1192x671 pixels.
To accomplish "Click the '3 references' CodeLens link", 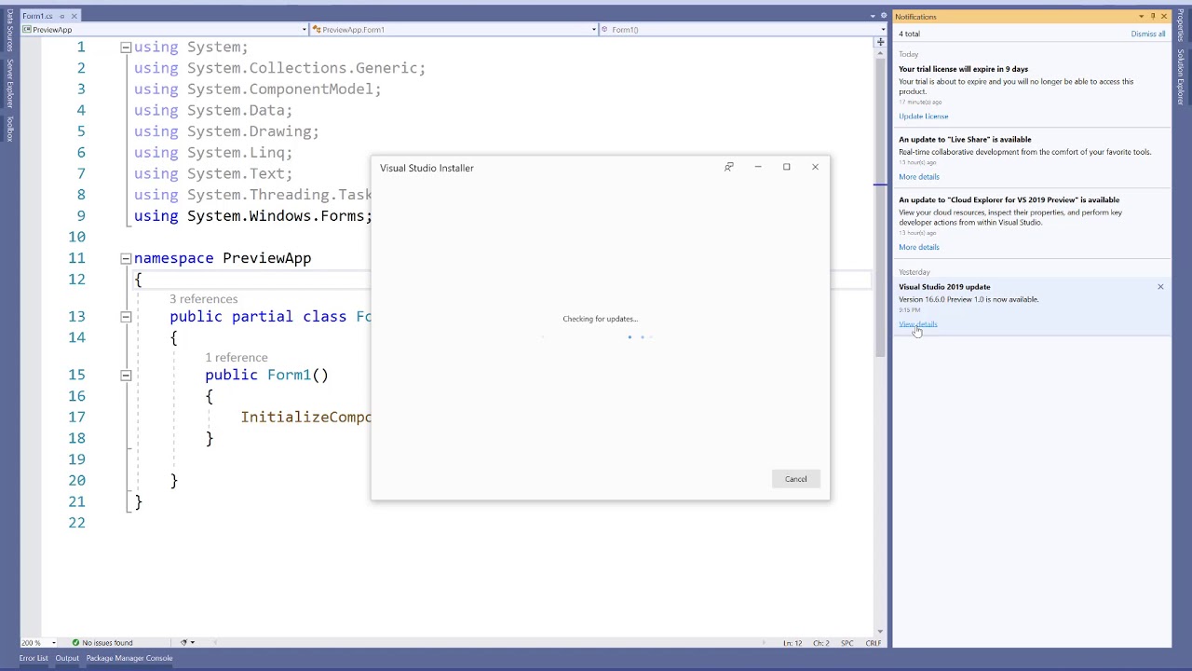I will 203,299.
